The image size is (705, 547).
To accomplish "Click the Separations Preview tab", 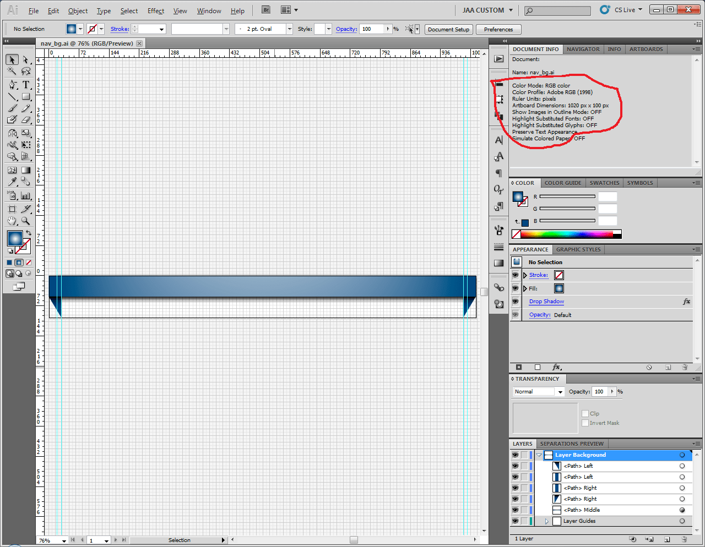I will coord(572,444).
